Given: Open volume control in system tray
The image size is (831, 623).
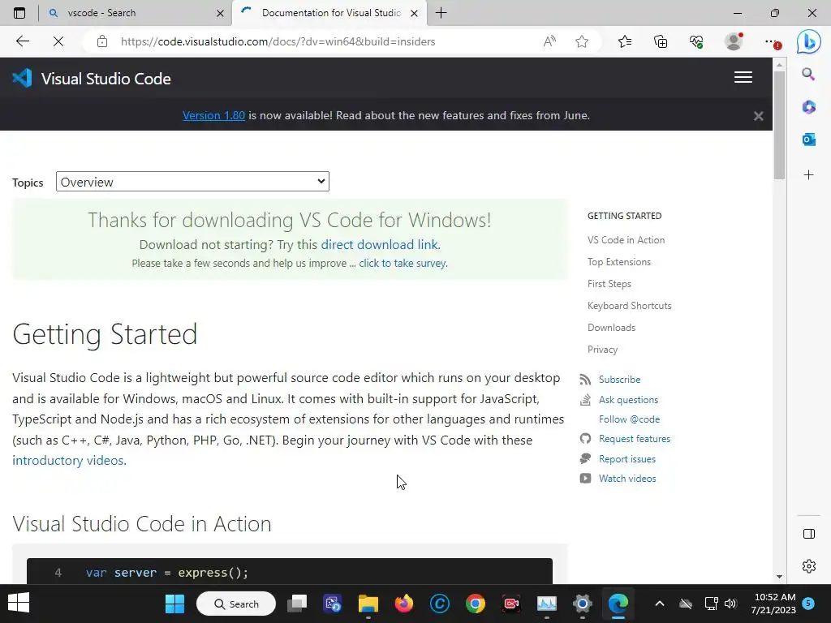Looking at the screenshot, I should [x=730, y=604].
